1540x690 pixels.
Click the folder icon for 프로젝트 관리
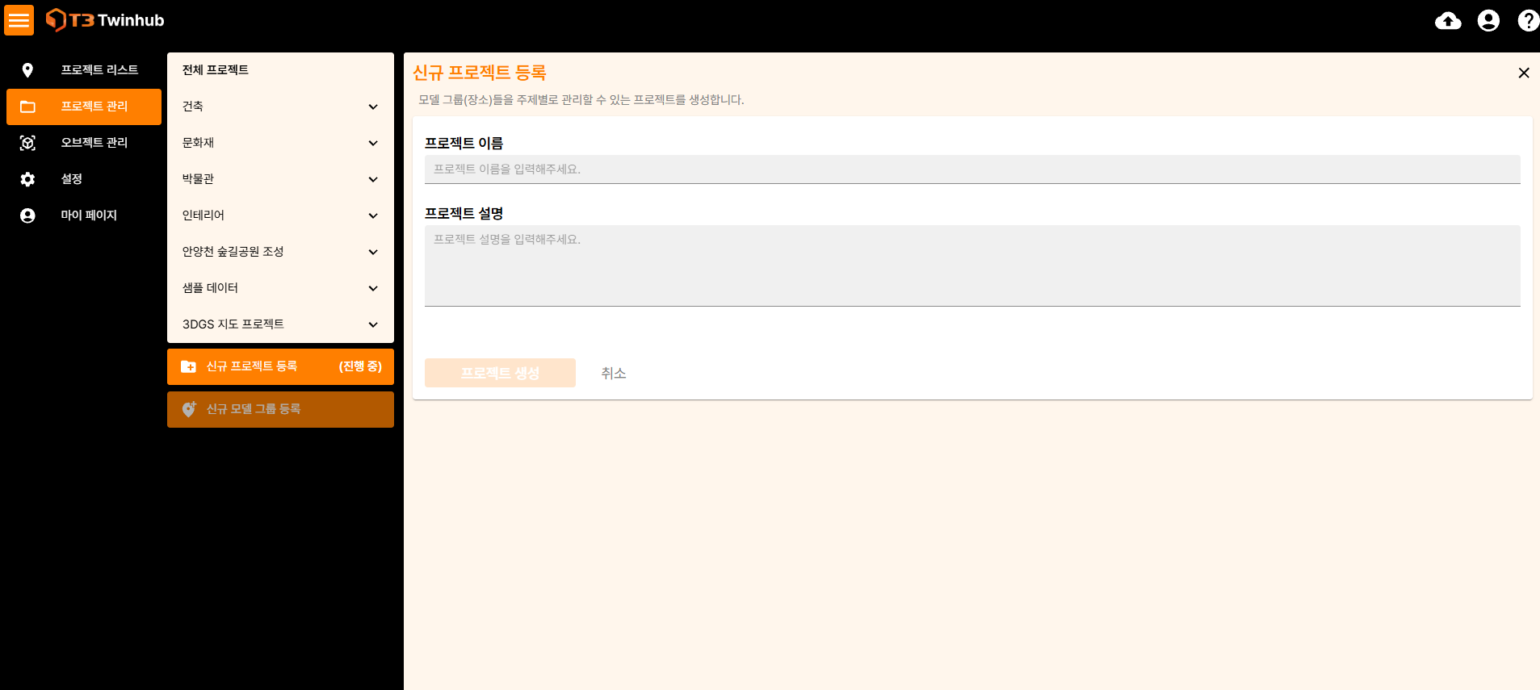coord(27,107)
